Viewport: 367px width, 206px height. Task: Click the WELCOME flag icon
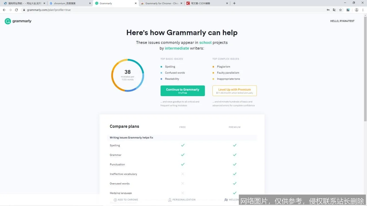click(226, 199)
